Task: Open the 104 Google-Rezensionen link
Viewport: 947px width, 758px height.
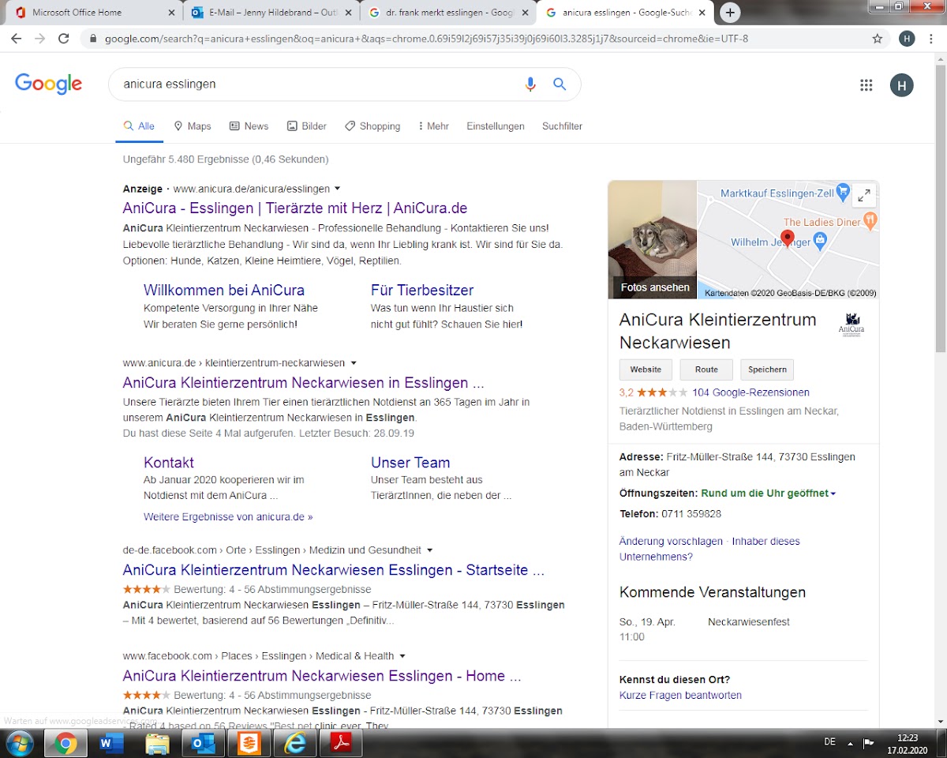Action: point(750,392)
